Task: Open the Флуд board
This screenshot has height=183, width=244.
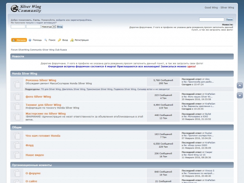Action: 30,145
